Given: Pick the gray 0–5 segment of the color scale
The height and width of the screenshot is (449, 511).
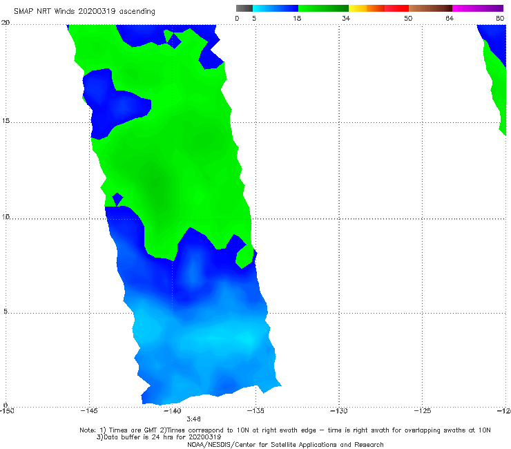Looking at the screenshot, I should [244, 8].
